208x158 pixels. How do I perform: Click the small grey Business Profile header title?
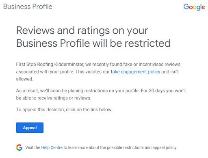click(x=28, y=6)
